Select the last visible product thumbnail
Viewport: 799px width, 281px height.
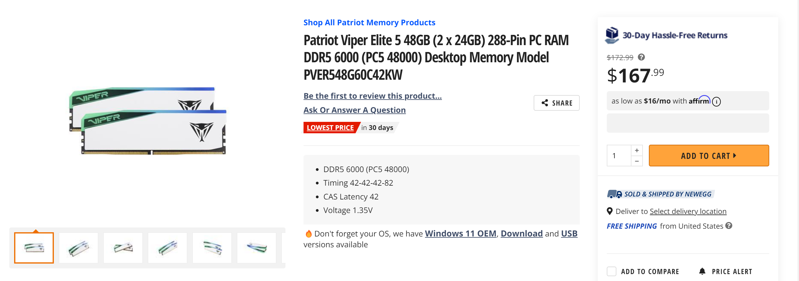tap(257, 248)
